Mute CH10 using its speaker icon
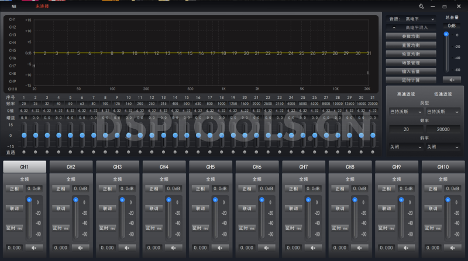The width and height of the screenshot is (468, 261). pyautogui.click(x=452, y=248)
